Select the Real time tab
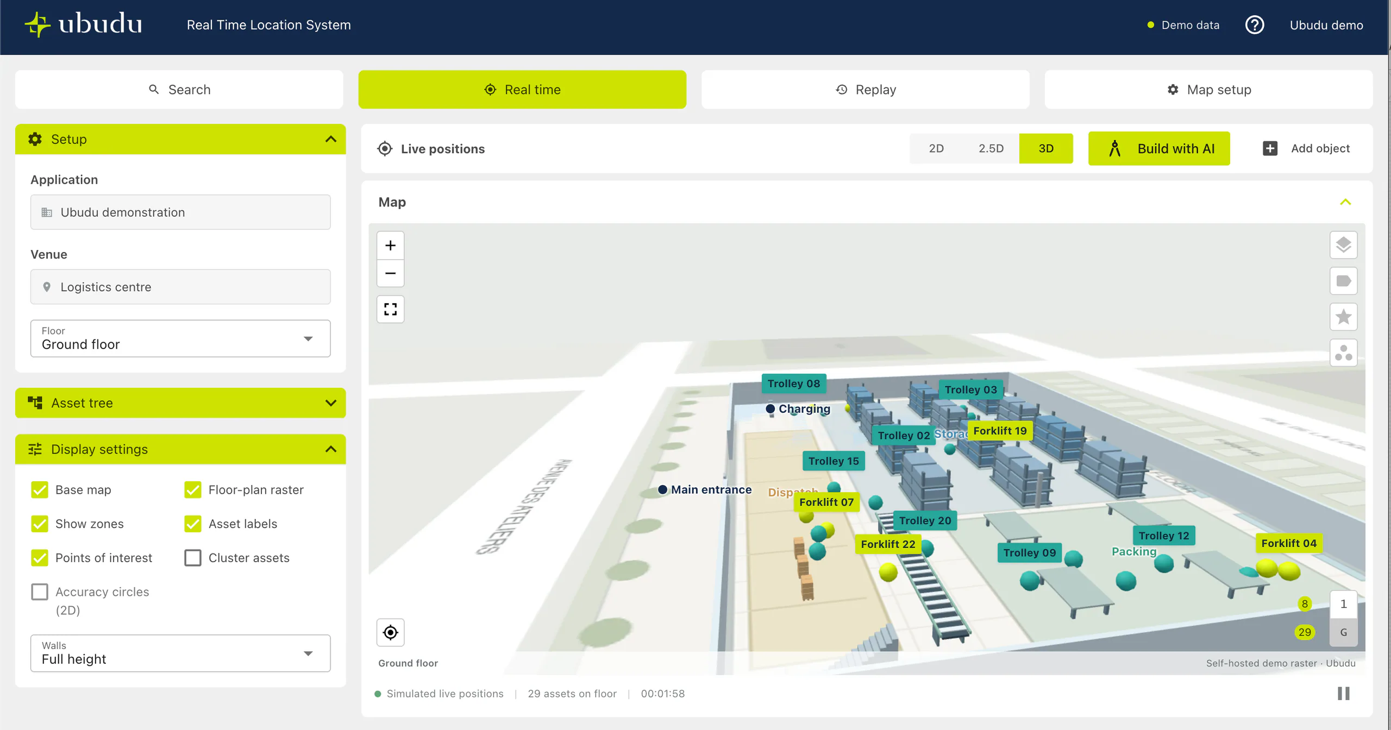Image resolution: width=1391 pixels, height=730 pixels. tap(522, 90)
